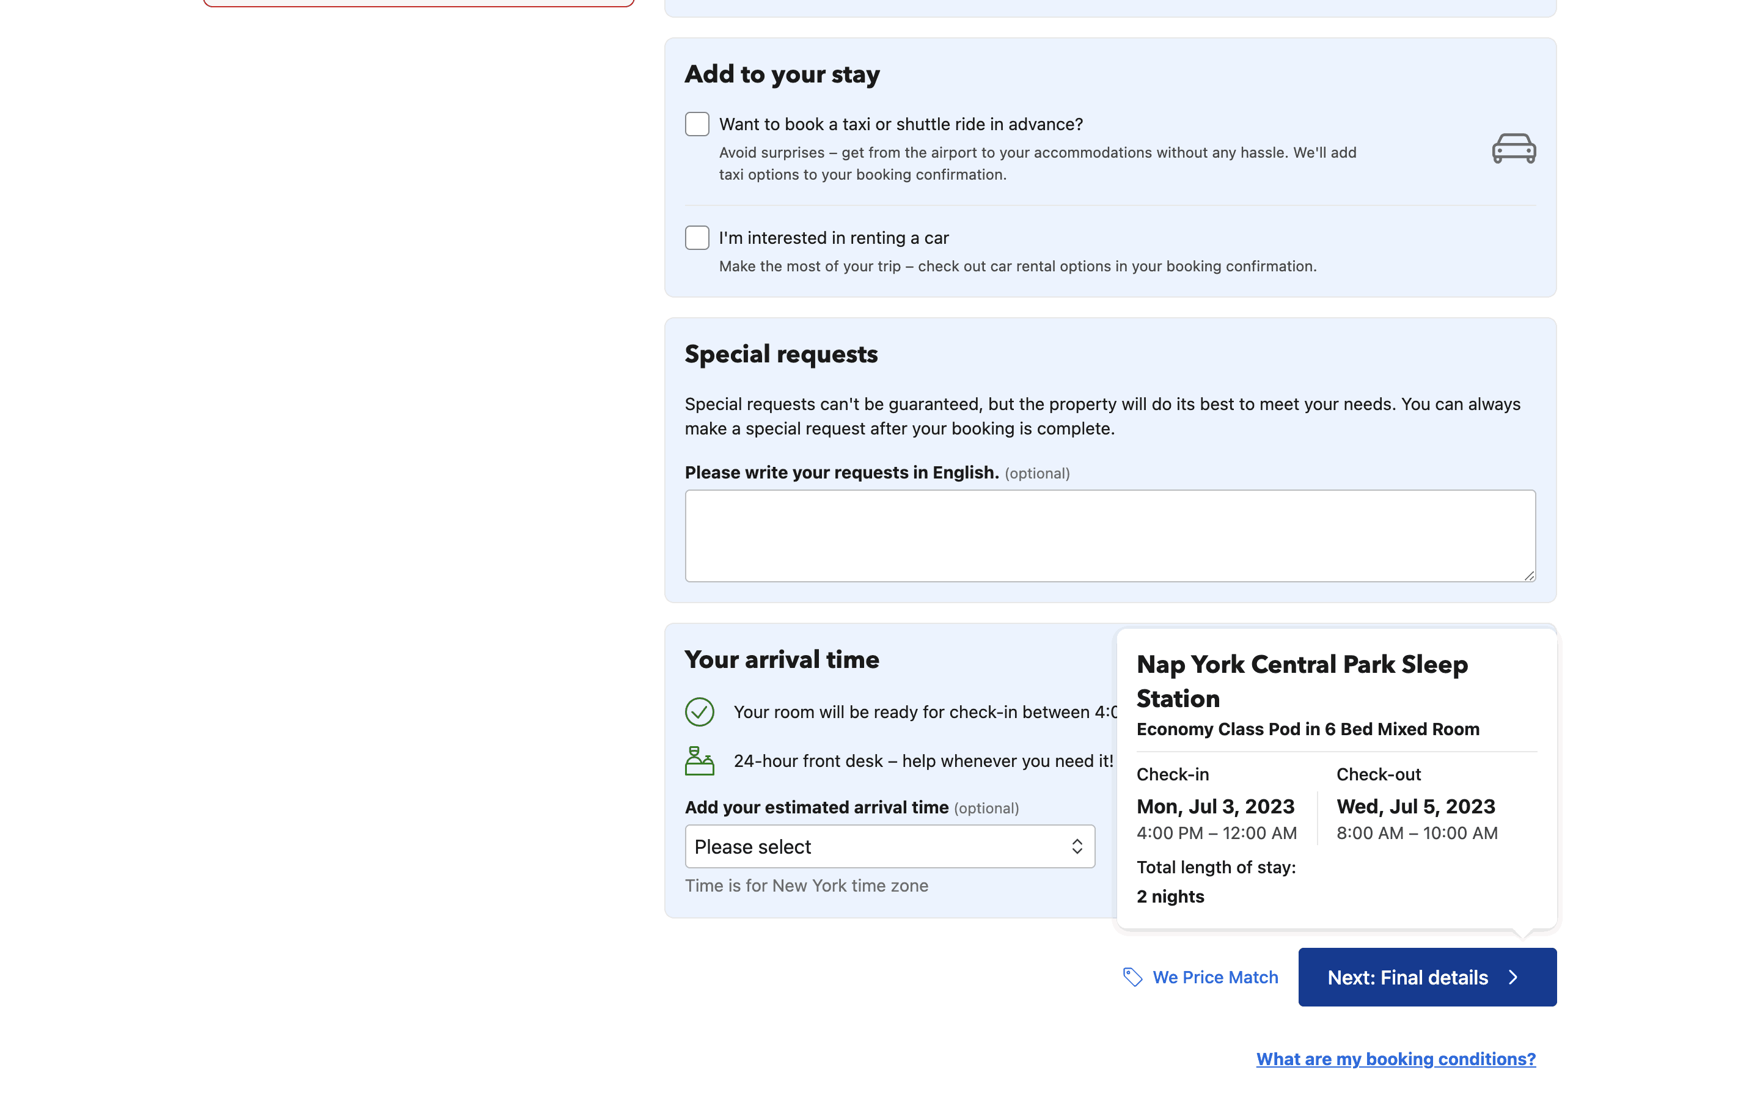Open the We Price Match link

coord(1214,977)
